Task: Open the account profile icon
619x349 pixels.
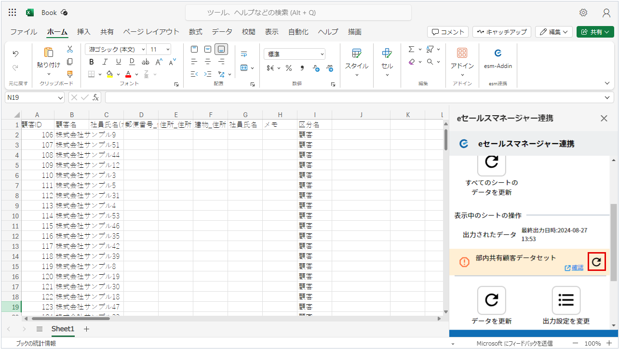Action: [606, 13]
